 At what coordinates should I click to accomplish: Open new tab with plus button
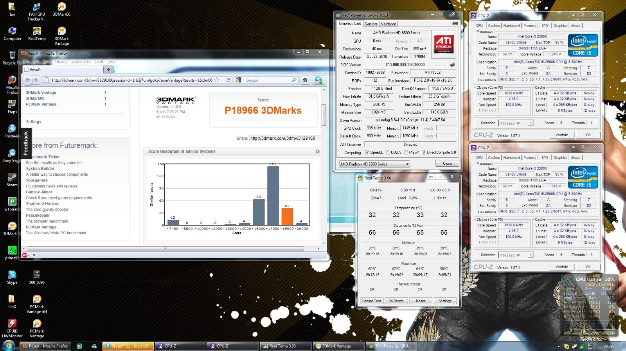coord(108,69)
